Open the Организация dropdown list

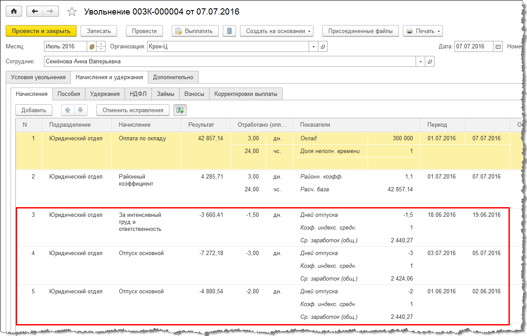313,47
